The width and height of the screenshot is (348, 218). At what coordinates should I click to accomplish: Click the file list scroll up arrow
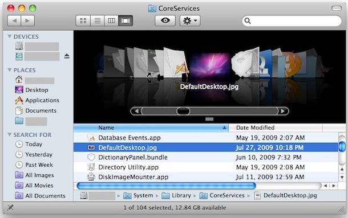[342, 170]
